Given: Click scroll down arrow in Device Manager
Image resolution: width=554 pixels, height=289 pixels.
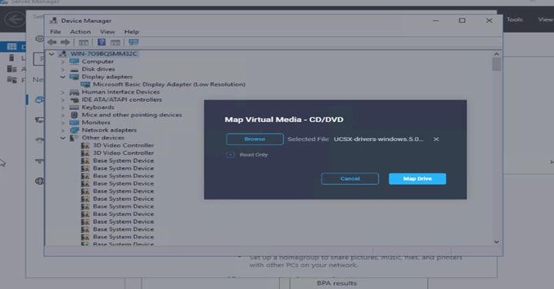Looking at the screenshot, I should tap(496, 241).
